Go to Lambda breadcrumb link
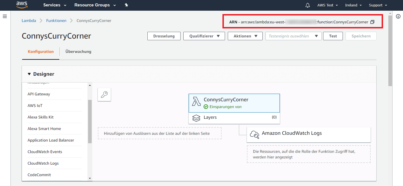The width and height of the screenshot is (403, 186). point(29,21)
